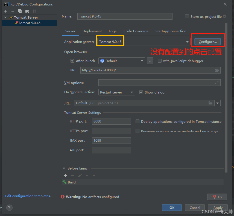Viewport: 234px width, 216px height.
Task: Open Application server dropdown
Action: coord(187,42)
